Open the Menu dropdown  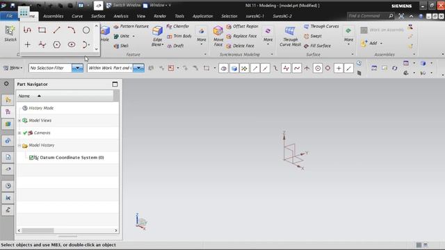coord(13,68)
